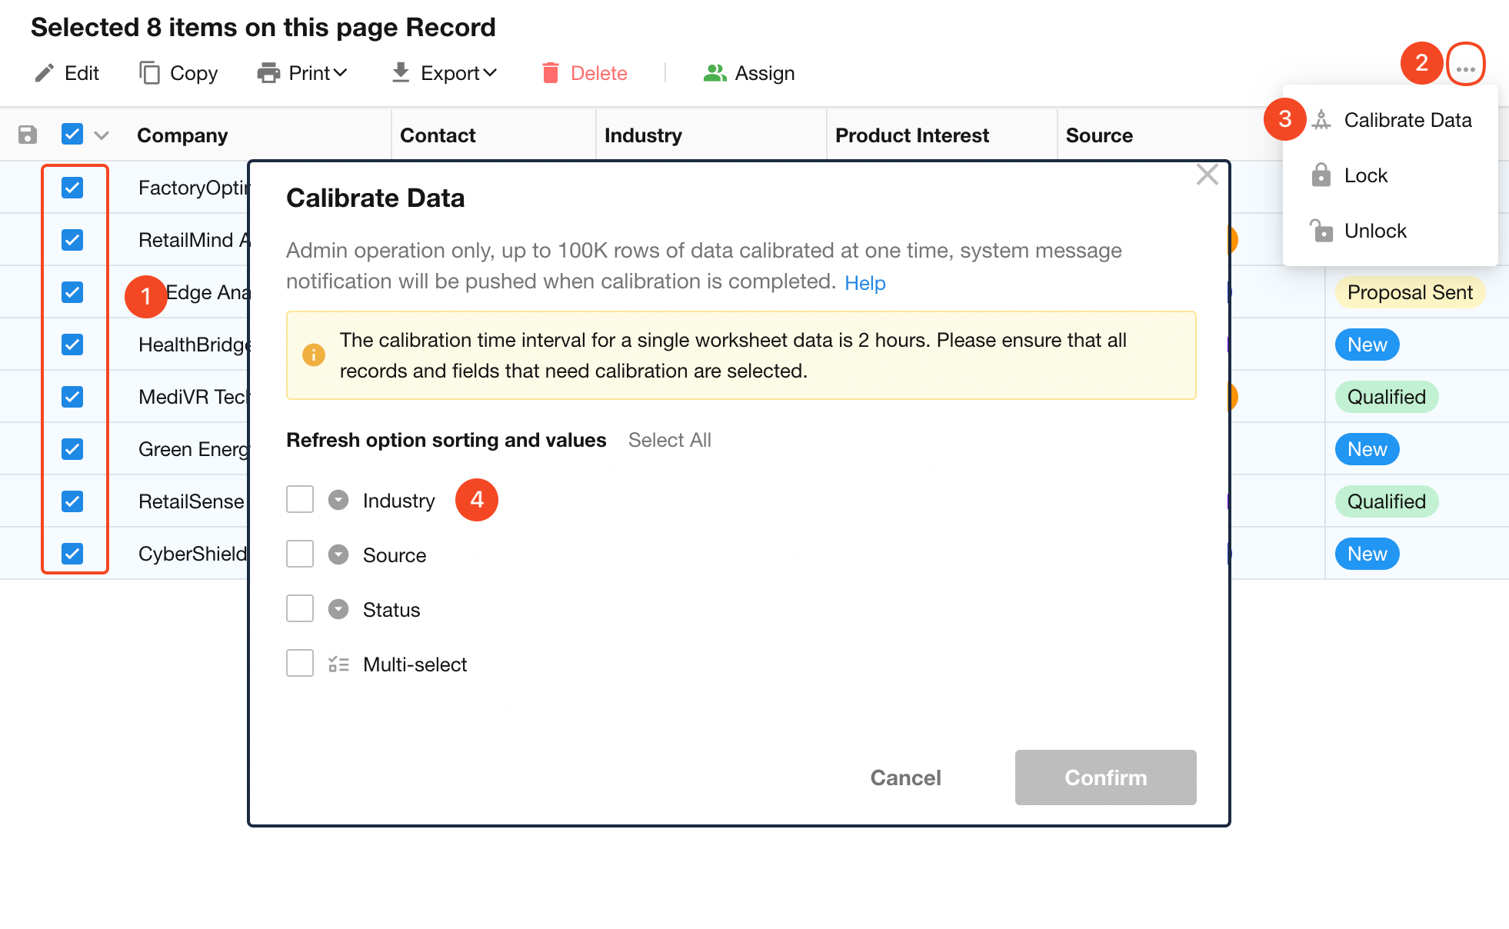Choose Lock from the more menu
Viewport: 1509px width, 929px height.
click(1365, 175)
